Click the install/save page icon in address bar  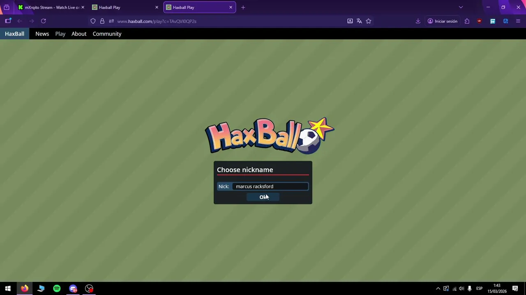point(350,21)
